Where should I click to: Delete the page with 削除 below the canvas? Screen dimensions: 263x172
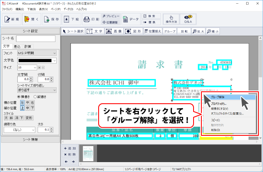coord(70,154)
